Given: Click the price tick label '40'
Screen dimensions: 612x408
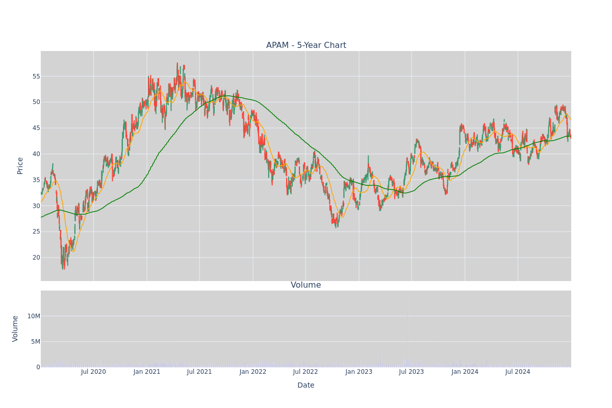Looking at the screenshot, I should pos(36,154).
